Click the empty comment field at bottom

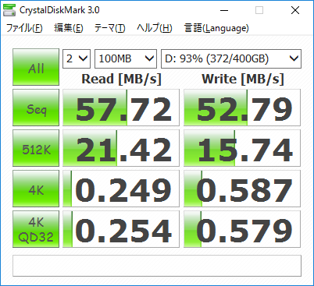tap(157, 266)
